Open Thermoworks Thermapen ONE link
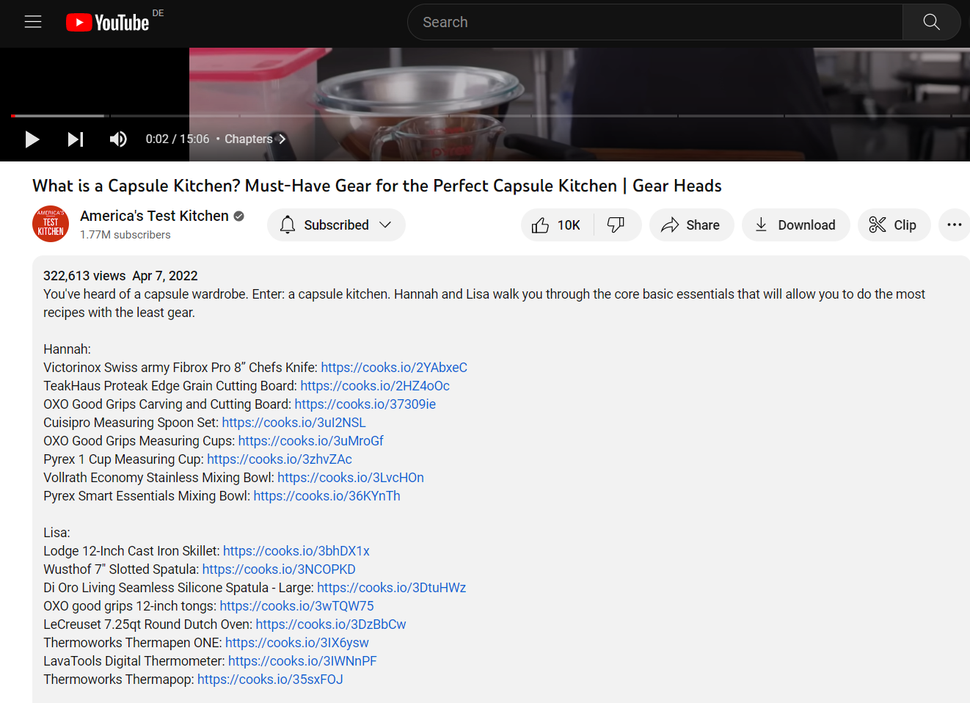This screenshot has height=703, width=970. tap(297, 643)
